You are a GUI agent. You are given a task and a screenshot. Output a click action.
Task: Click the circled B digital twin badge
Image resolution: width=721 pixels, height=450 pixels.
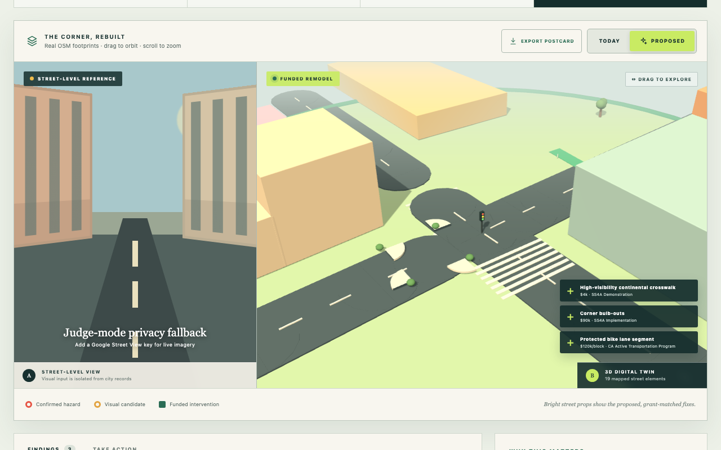click(592, 375)
